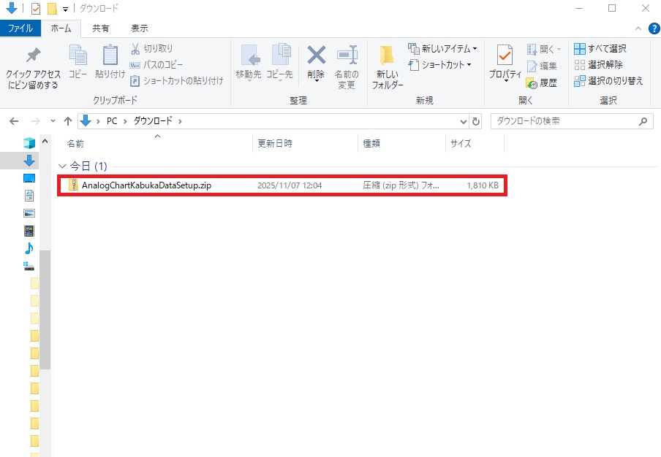This screenshot has height=457, width=661.
Task: Sort by 更新日時 column header
Action: pos(275,144)
